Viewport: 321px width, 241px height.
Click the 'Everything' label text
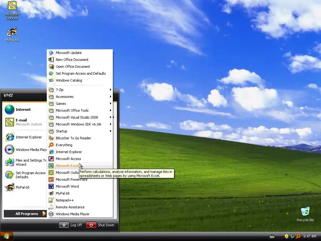[x=64, y=145]
